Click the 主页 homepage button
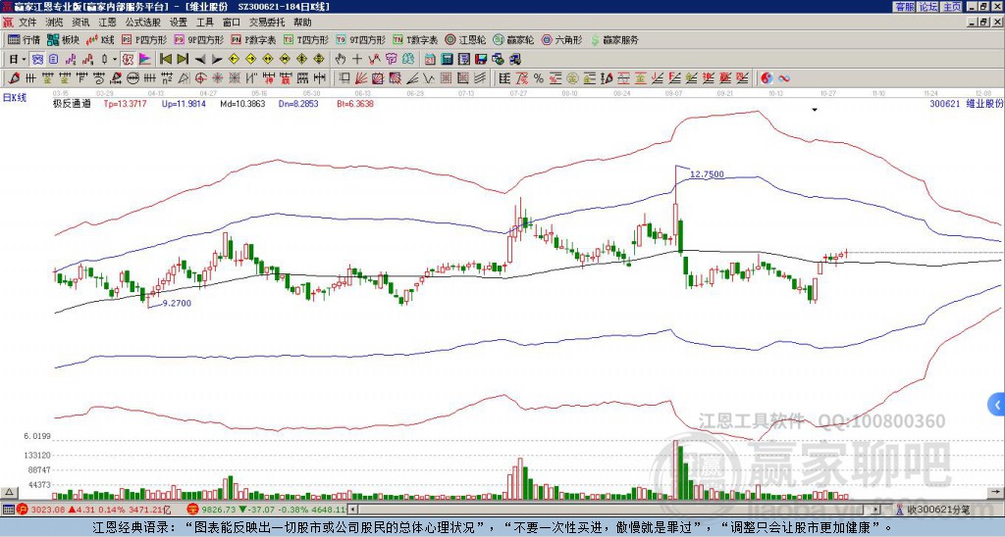This screenshot has width=1005, height=537. tap(951, 7)
